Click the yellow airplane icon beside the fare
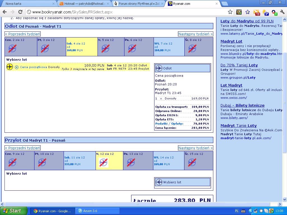This screenshot has height=215, width=287. click(10, 67)
